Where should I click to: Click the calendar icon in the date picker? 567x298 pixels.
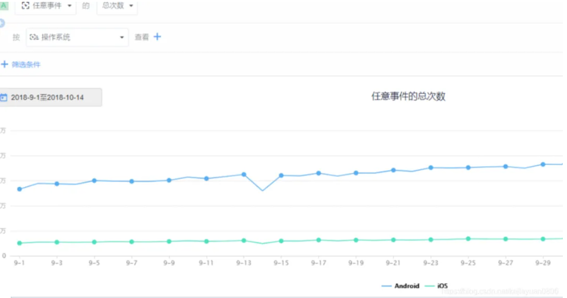click(x=4, y=97)
